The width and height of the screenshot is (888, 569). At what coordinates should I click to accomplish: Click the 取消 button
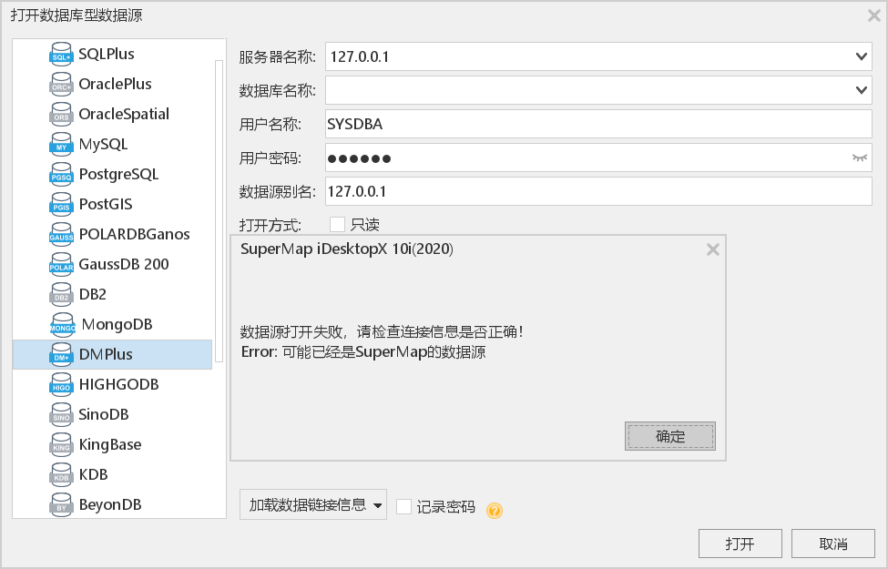pyautogui.click(x=833, y=544)
